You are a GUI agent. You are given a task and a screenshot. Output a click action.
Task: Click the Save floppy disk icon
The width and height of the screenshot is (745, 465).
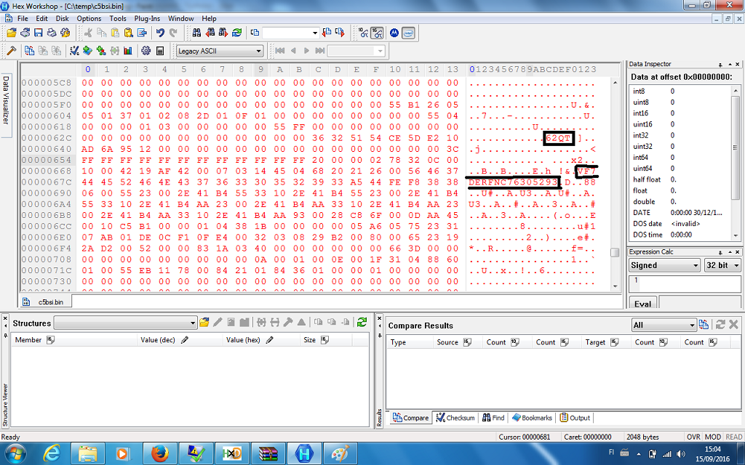click(x=39, y=33)
